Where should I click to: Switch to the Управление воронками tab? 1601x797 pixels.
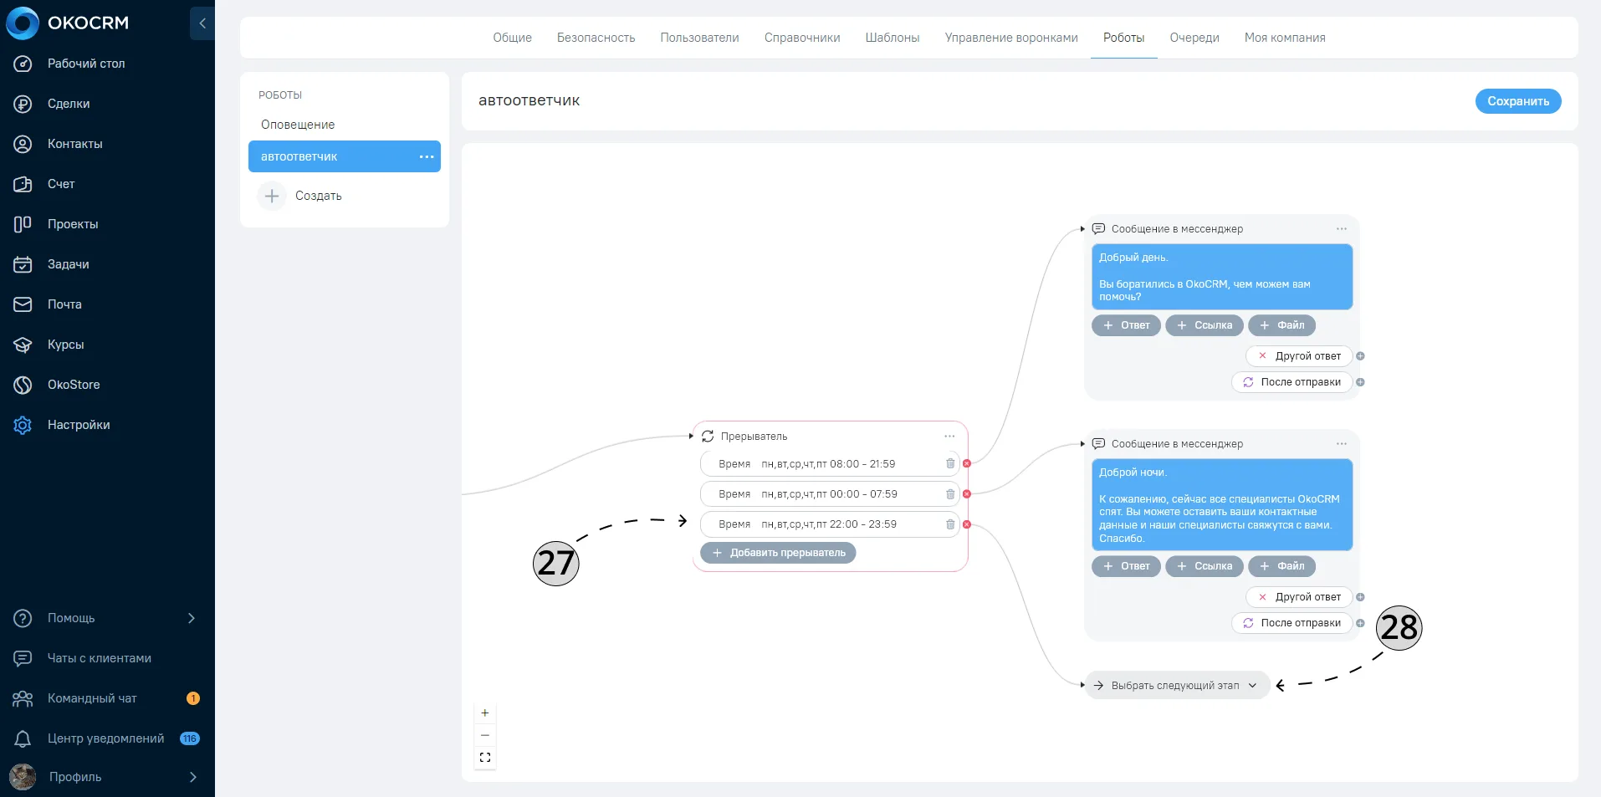point(1011,38)
